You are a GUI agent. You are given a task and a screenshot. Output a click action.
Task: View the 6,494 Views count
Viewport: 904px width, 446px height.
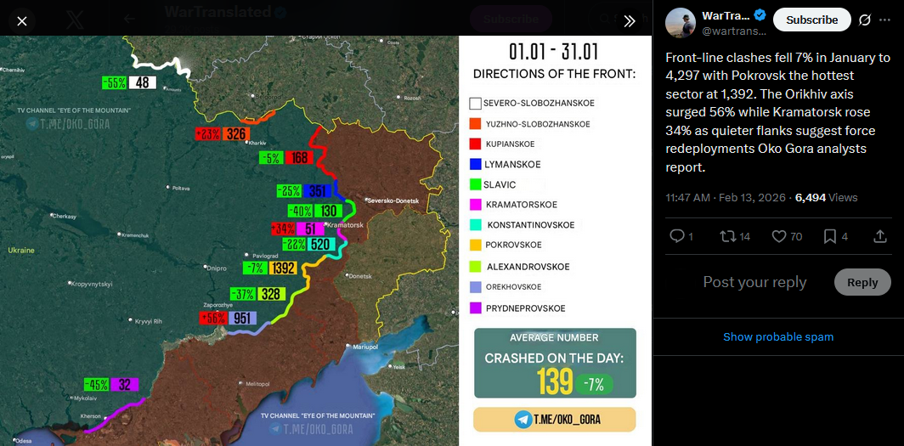(827, 198)
